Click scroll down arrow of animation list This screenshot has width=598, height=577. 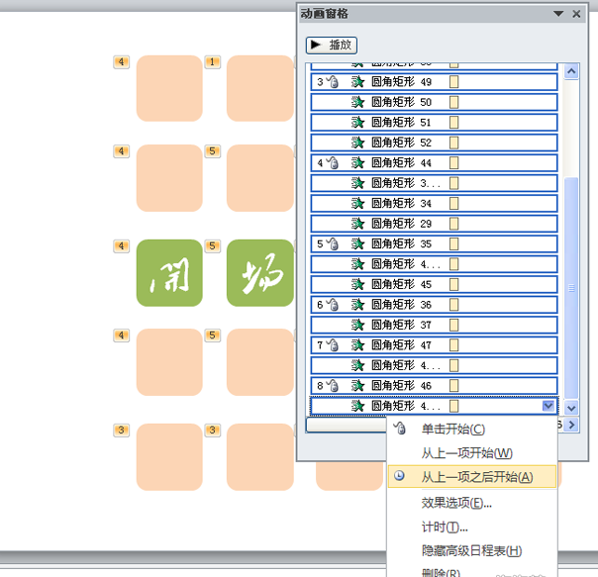click(x=571, y=407)
